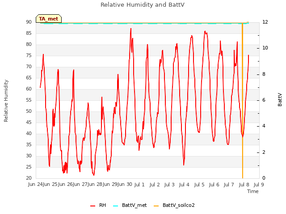Click the Jun 24 date tick label
The width and height of the screenshot is (286, 214).
(35, 185)
